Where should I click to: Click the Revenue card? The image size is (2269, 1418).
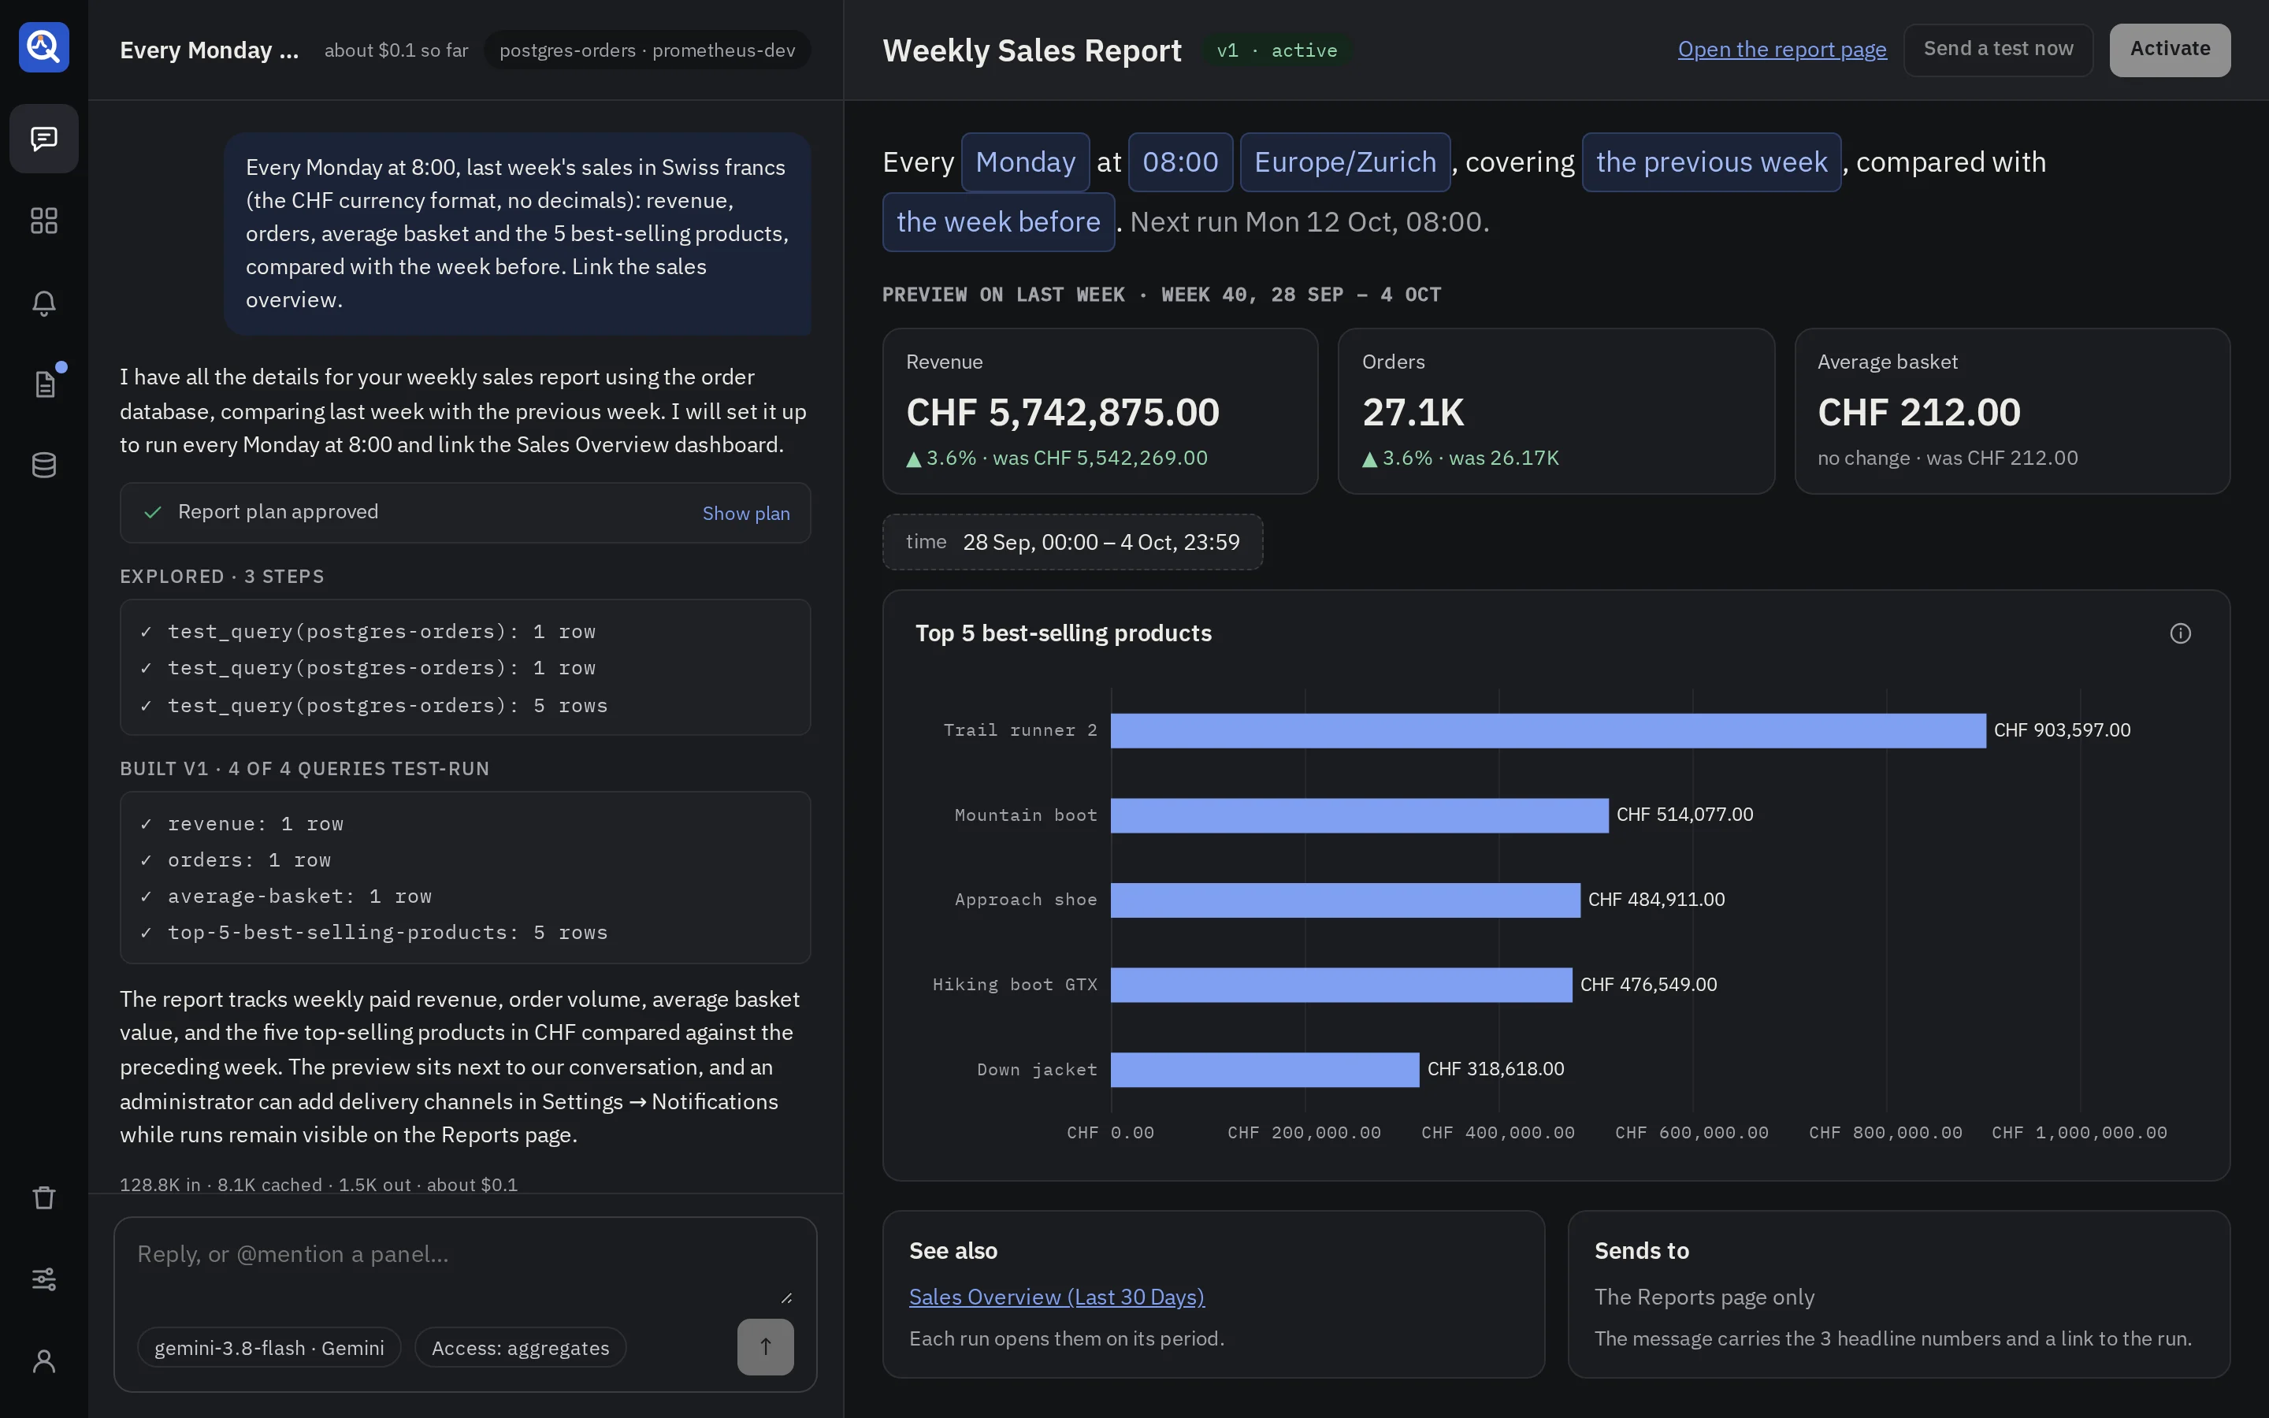tap(1100, 410)
